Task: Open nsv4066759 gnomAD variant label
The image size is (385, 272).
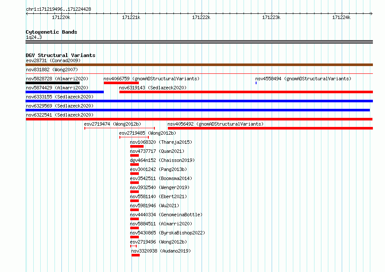Action: [151, 79]
